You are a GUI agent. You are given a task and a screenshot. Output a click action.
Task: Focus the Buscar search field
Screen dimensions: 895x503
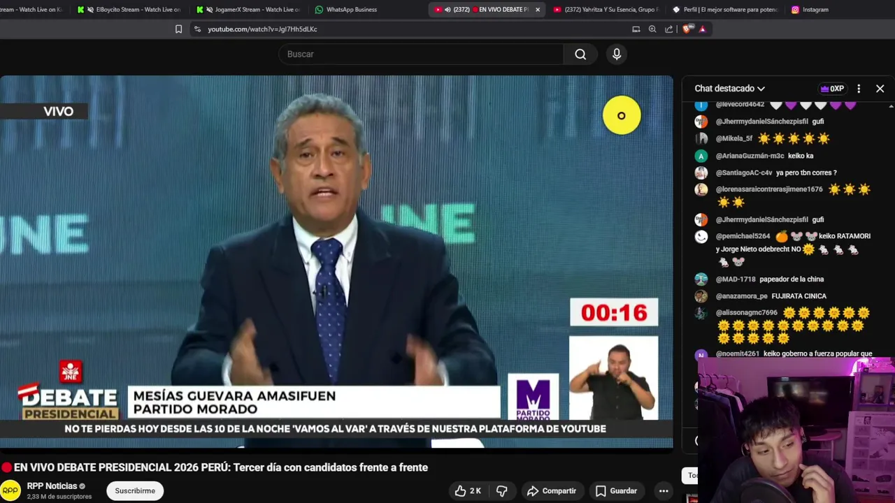[x=421, y=54]
